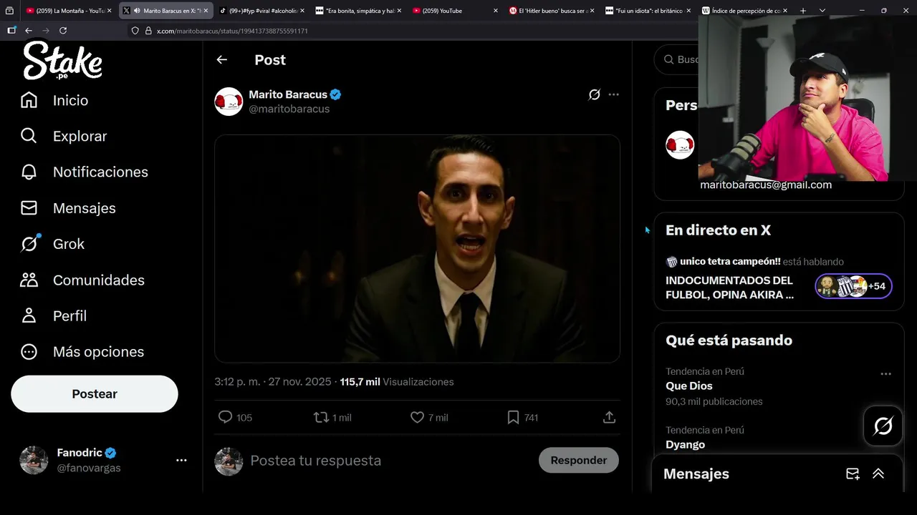Click the address bar URL
This screenshot has height=515, width=917.
[x=233, y=31]
